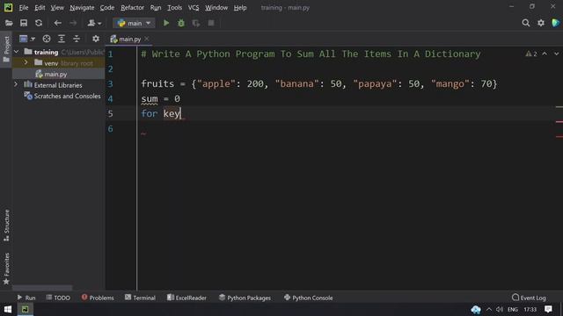Open the Help menu
Screen dimensions: 563x316
(x=240, y=8)
